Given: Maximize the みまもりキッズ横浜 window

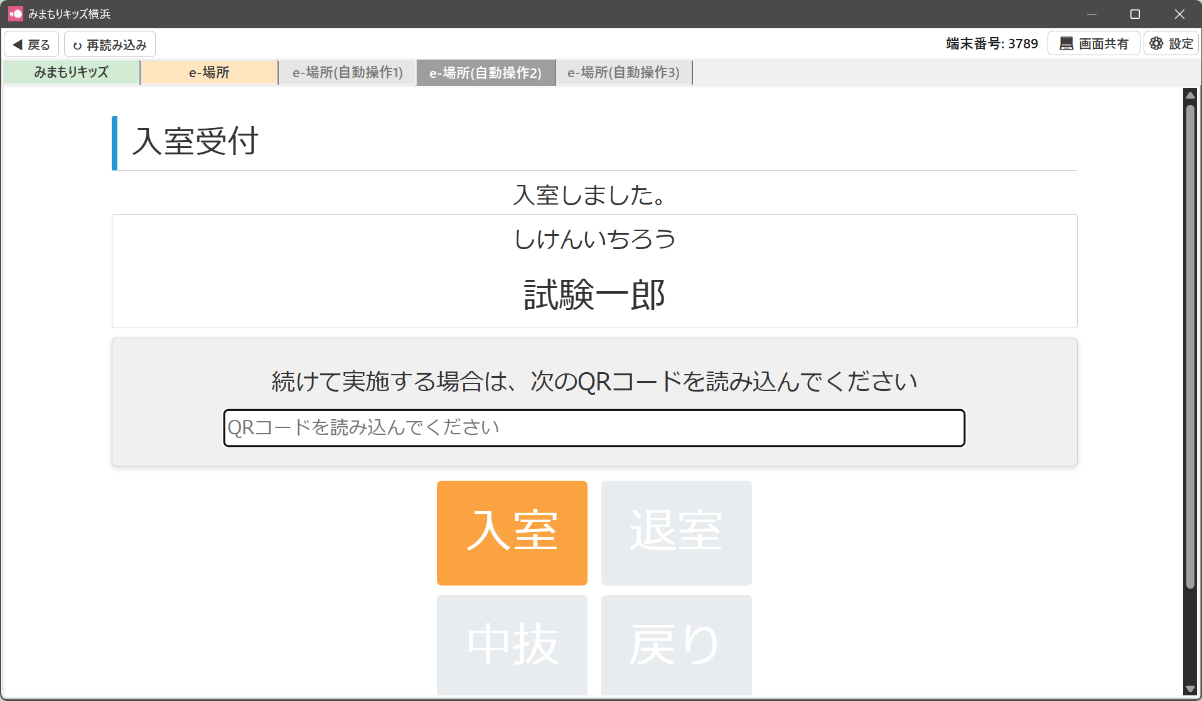Looking at the screenshot, I should tap(1135, 14).
